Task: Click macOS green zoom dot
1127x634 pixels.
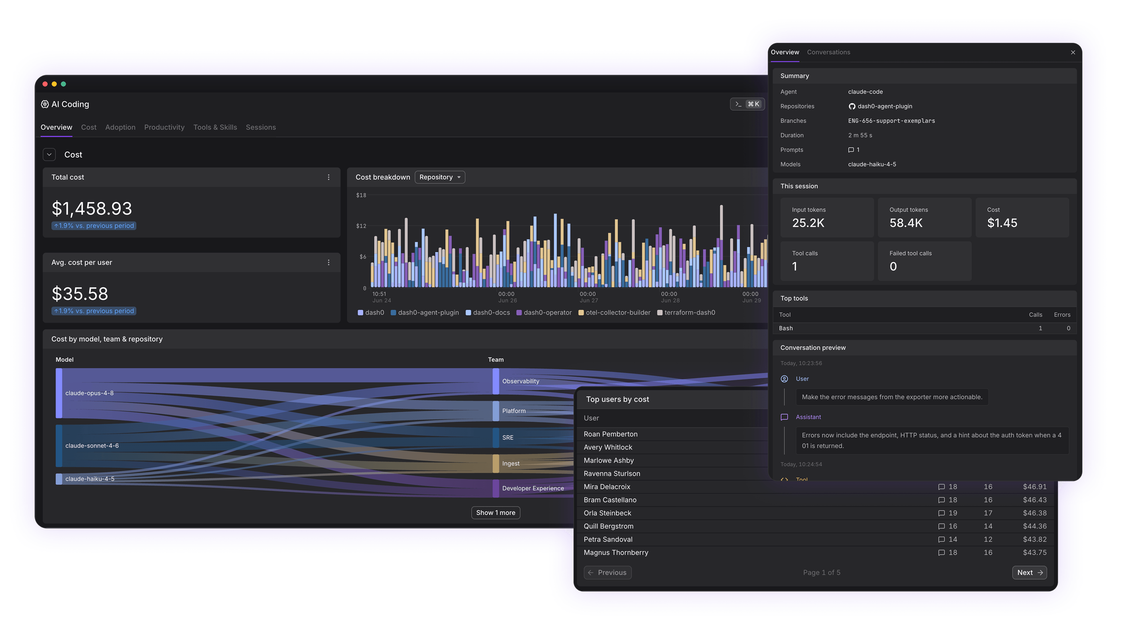Action: tap(63, 84)
